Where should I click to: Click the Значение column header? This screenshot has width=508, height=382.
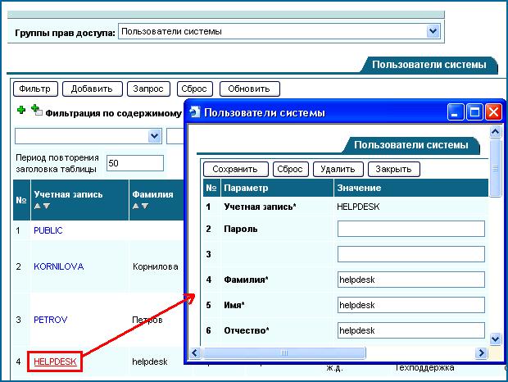click(410, 188)
